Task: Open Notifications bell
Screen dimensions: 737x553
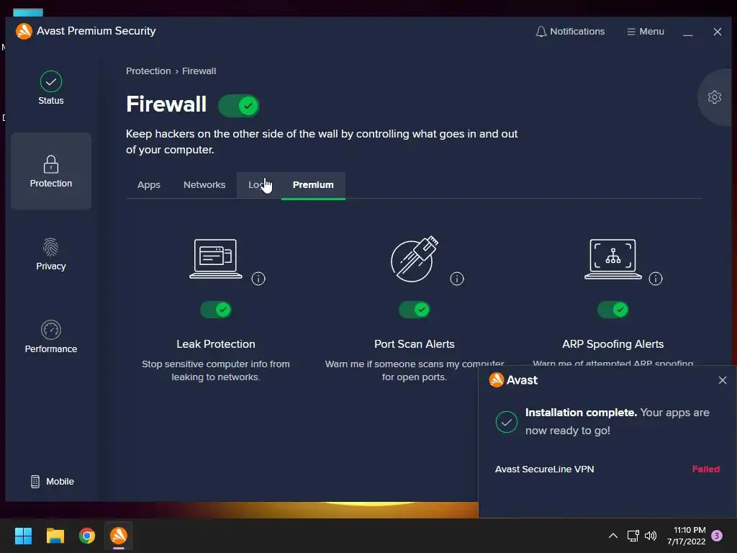Action: coord(570,32)
